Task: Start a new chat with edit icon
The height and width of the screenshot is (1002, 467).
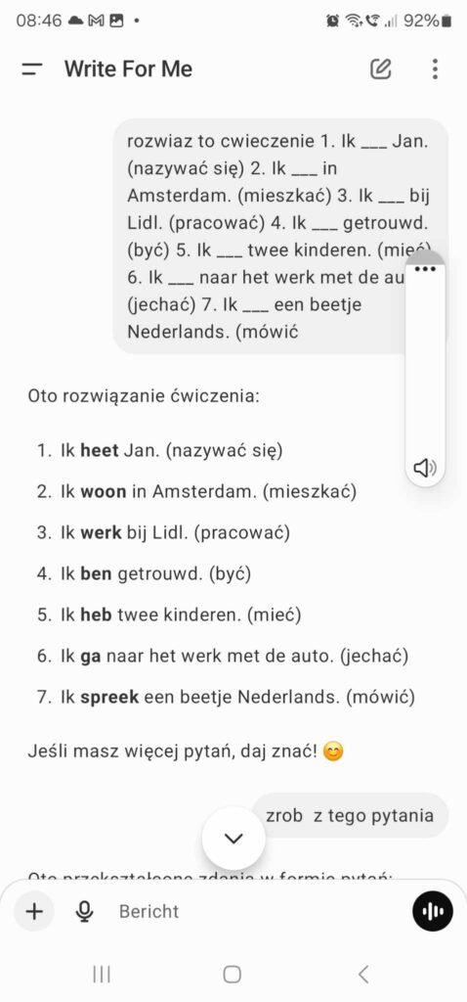Action: (380, 68)
